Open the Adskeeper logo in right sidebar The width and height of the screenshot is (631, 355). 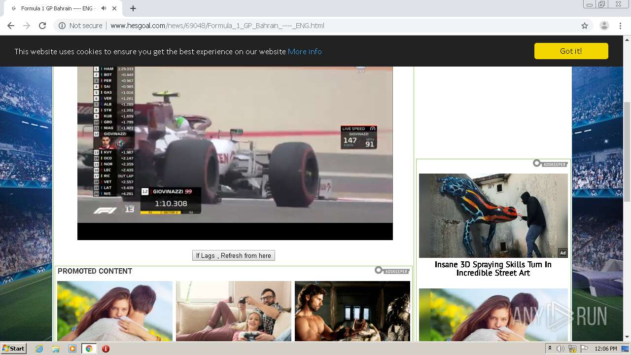pyautogui.click(x=550, y=163)
